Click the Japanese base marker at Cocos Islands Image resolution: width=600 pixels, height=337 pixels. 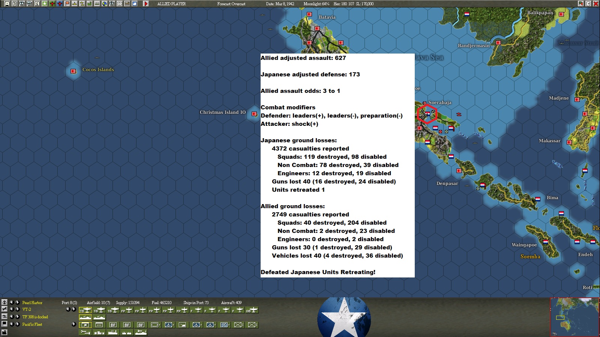(x=73, y=71)
